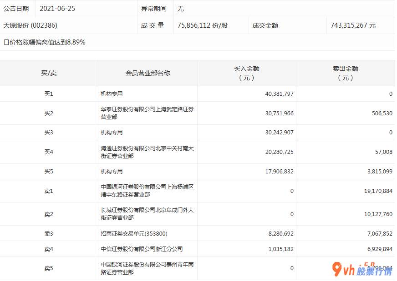Open 长城证券北京阜成门外大街营业部 entry

pos(147,214)
